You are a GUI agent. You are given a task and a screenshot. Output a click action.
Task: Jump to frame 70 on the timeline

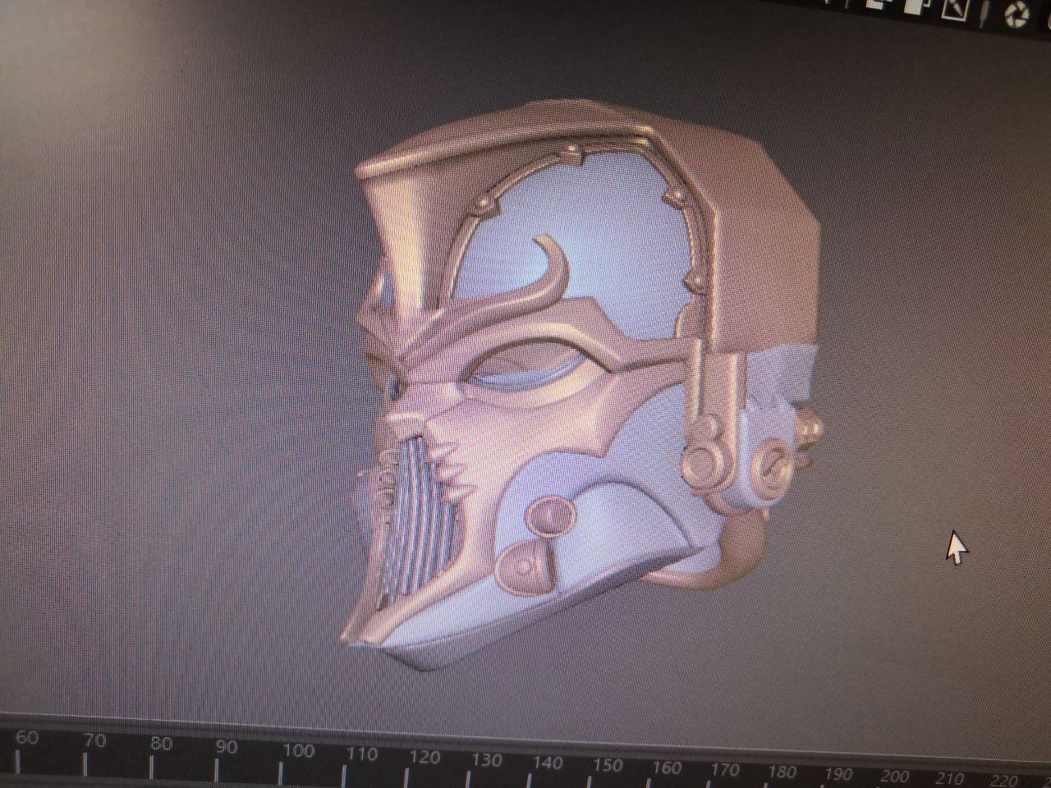coord(94,741)
